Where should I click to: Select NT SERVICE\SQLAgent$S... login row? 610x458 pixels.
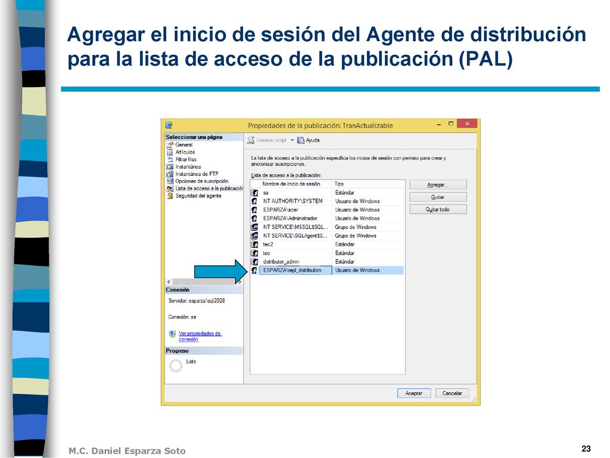tap(327, 236)
